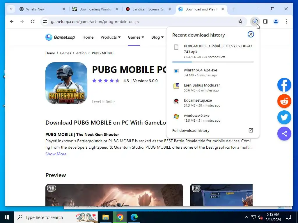Click the star rating row

106,81
